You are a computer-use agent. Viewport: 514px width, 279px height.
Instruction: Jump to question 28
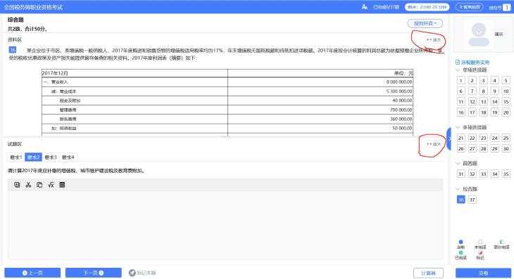pyautogui.click(x=483, y=148)
